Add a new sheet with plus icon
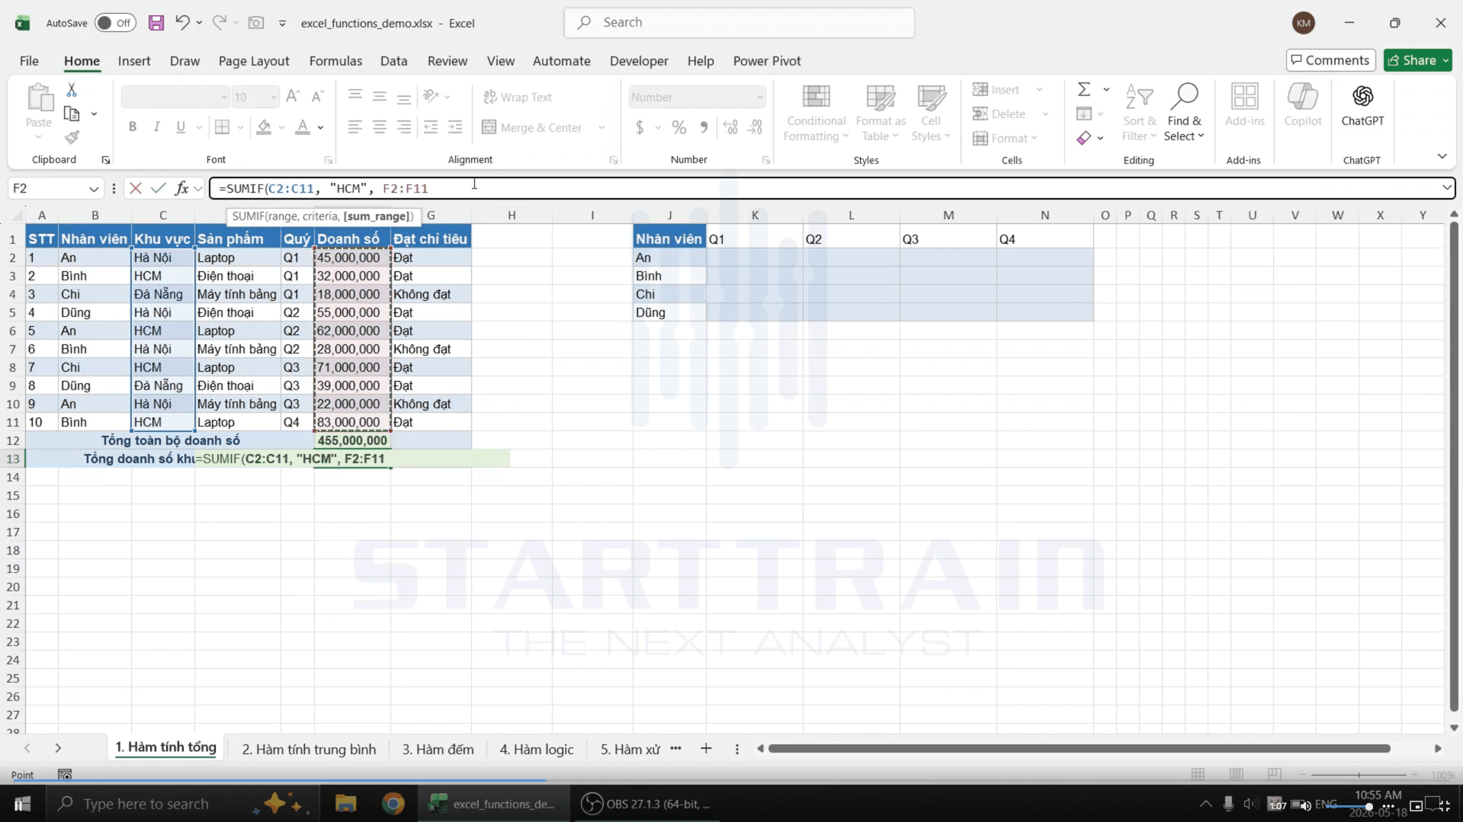Screen dimensions: 1463x822 point(706,749)
